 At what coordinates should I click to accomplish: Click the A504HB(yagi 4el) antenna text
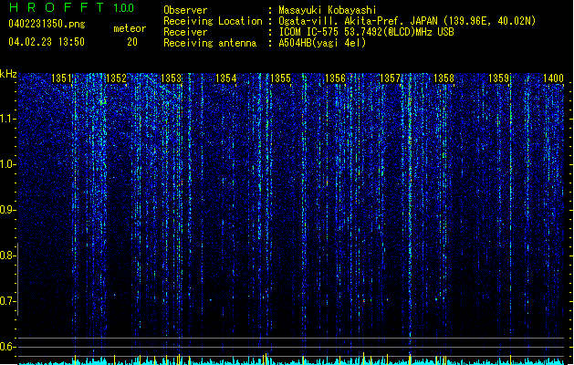322,43
